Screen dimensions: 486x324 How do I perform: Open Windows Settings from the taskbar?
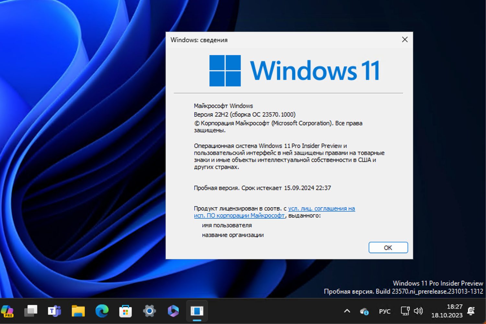coord(149,311)
